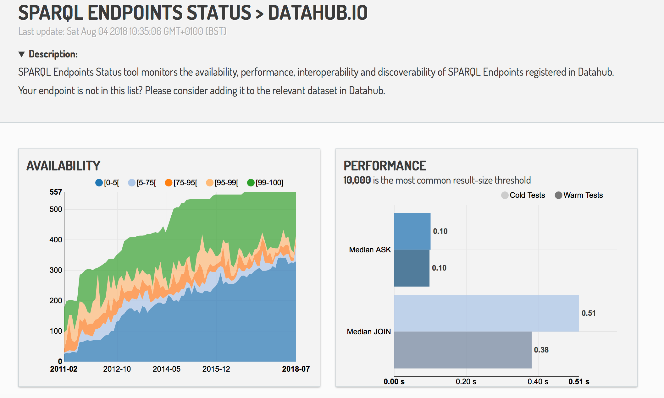The width and height of the screenshot is (664, 398).
Task: Click the 400 tick label on y-axis
Action: point(56,240)
